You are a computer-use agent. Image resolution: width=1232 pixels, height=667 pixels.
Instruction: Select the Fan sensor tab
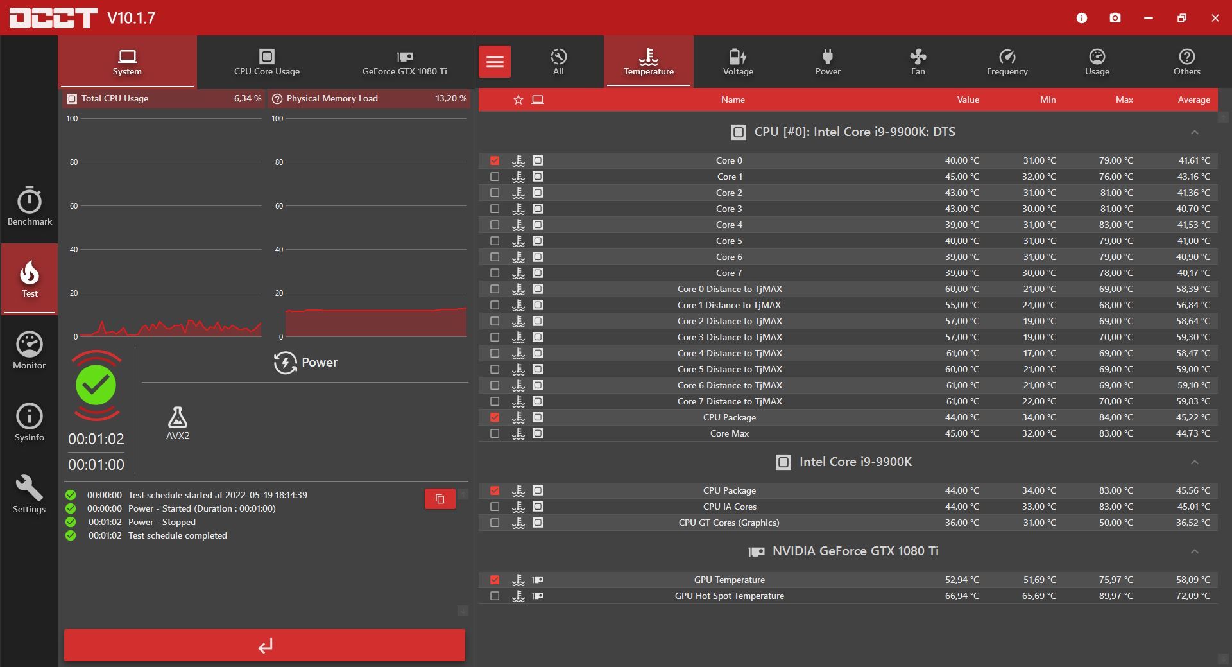[x=918, y=62]
